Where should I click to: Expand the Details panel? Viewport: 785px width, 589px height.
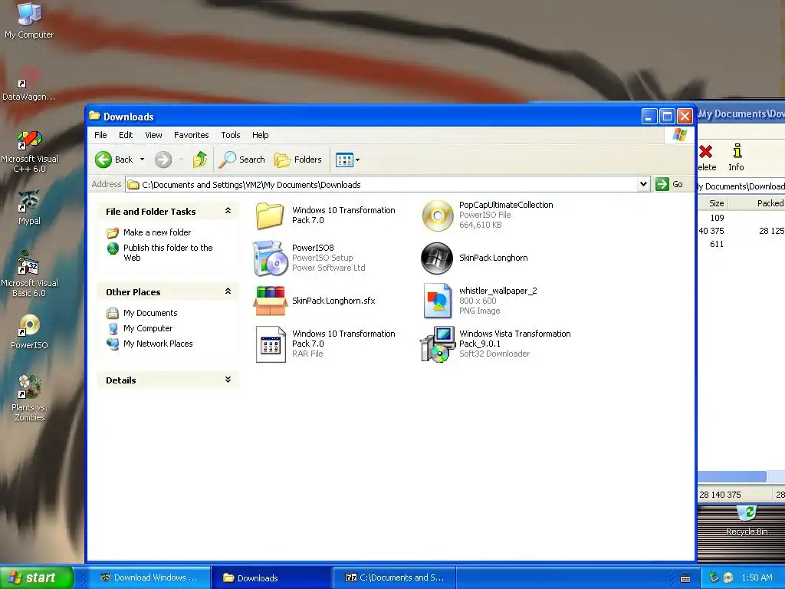pos(228,380)
